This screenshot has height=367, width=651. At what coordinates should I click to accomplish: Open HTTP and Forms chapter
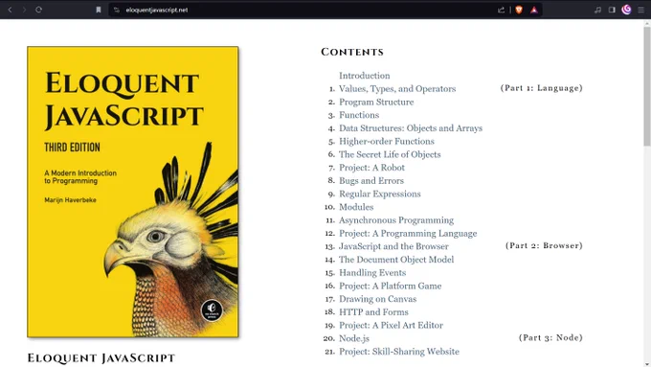(x=373, y=312)
